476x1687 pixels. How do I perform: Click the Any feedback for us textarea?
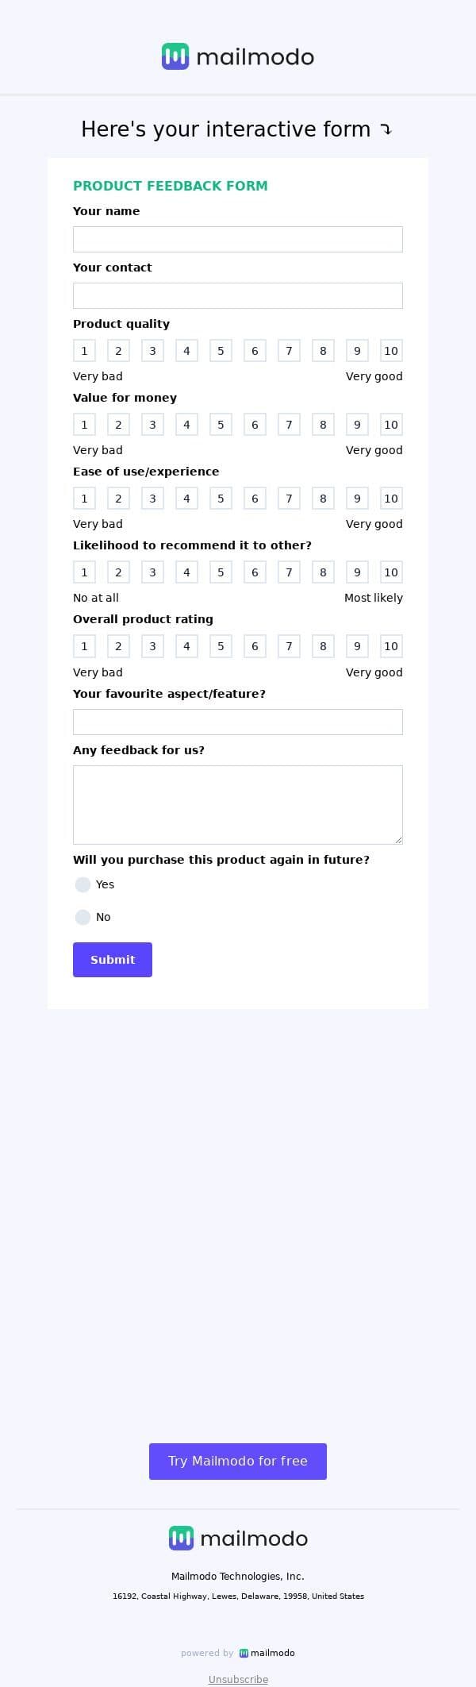pos(238,804)
